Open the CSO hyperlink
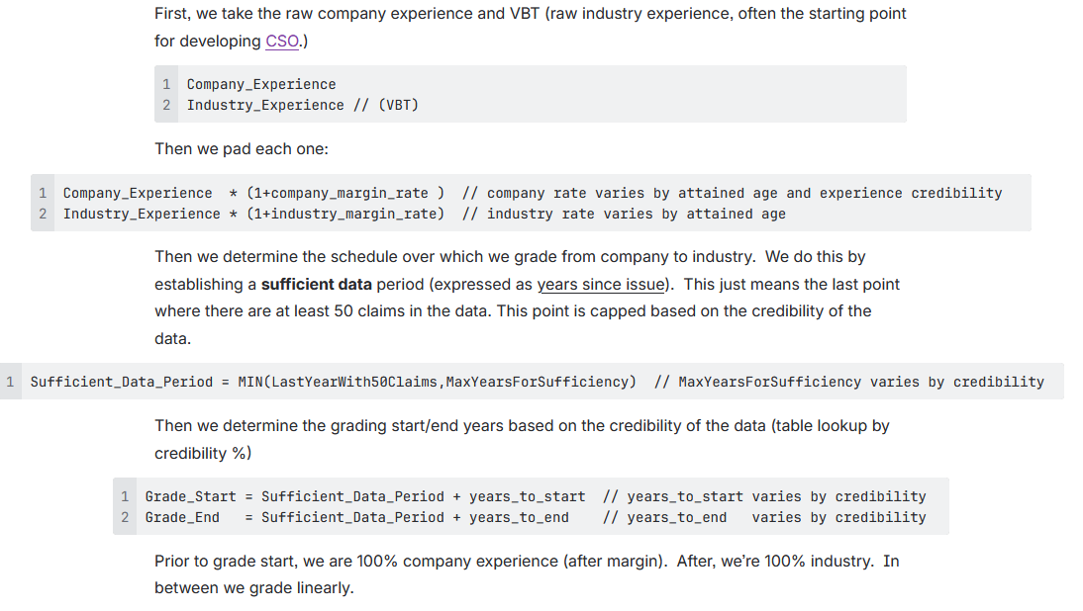This screenshot has height=611, width=1083. click(x=282, y=42)
